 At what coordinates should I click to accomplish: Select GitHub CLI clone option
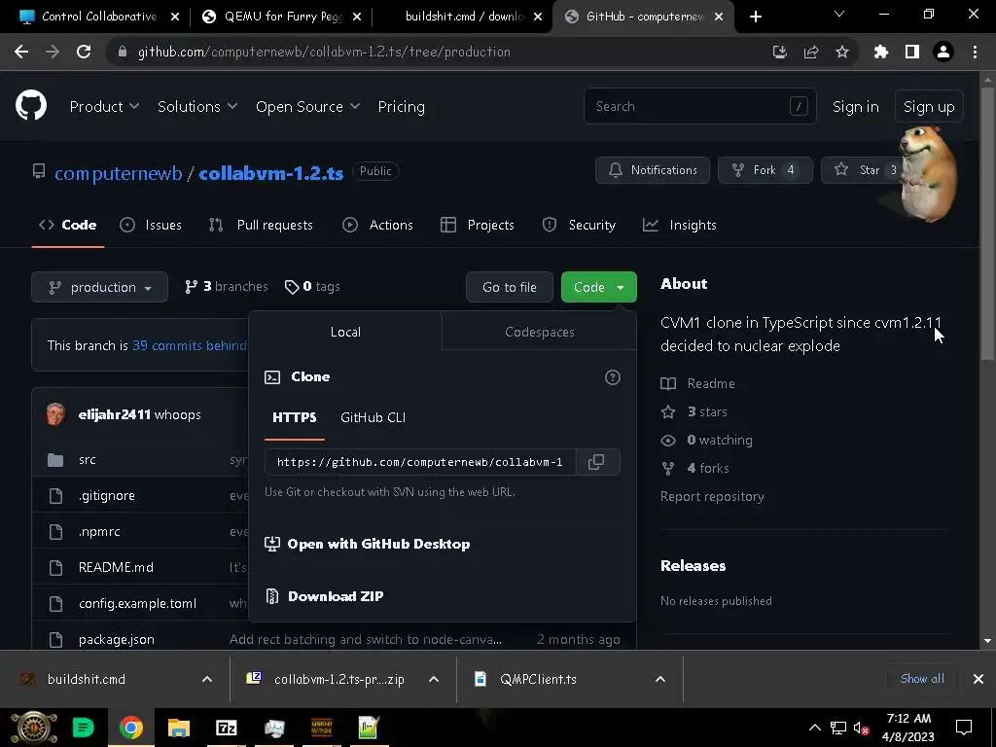(x=373, y=417)
